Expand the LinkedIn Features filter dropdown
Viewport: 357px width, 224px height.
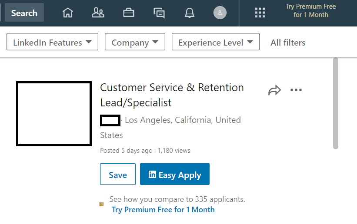click(52, 42)
